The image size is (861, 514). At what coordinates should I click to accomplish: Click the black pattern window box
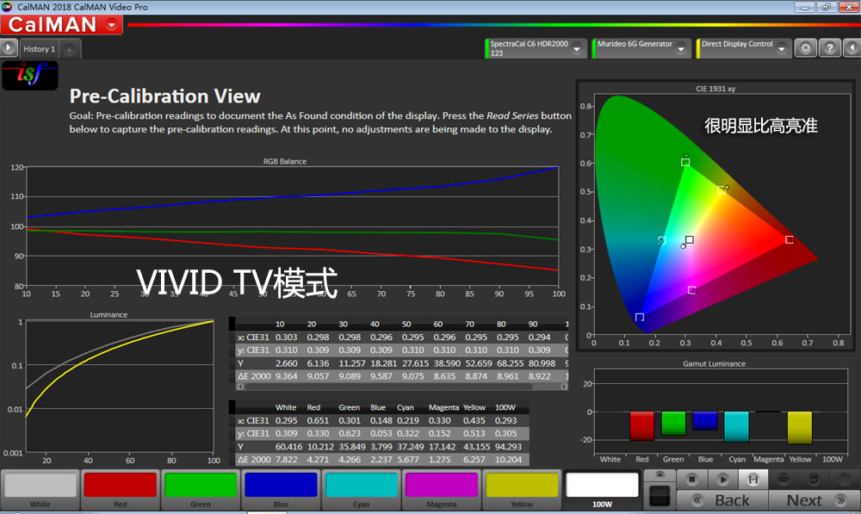pos(660,496)
